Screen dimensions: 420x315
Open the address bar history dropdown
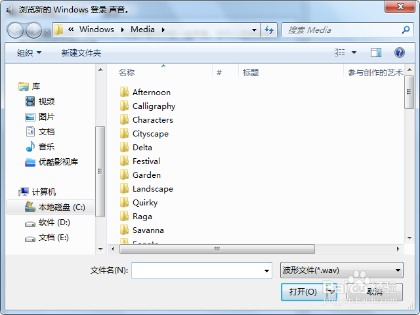point(254,30)
